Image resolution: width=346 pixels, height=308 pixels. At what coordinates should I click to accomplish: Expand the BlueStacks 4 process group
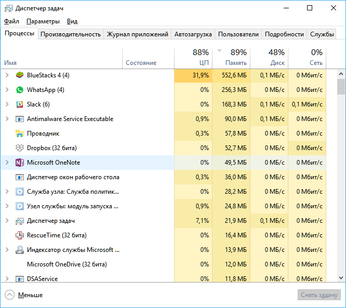[x=7, y=75]
